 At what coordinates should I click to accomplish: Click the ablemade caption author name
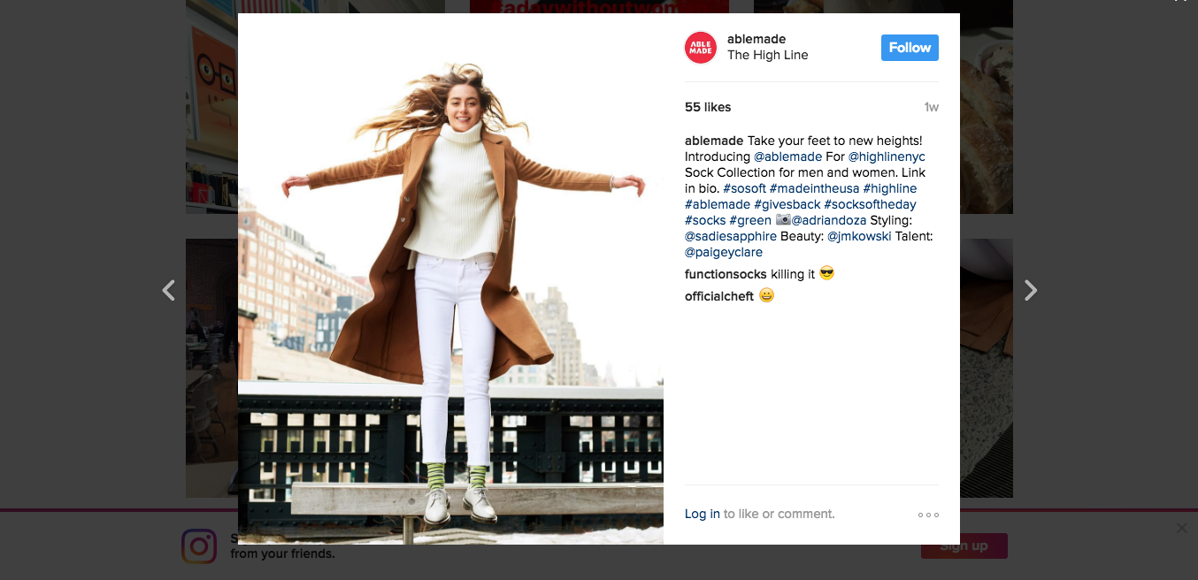point(714,141)
